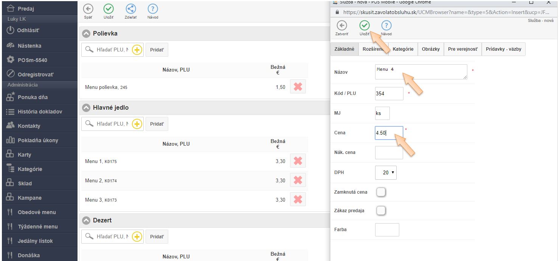This screenshot has width=560, height=261.
Task: Click the Nák. cena input field
Action: 389,152
